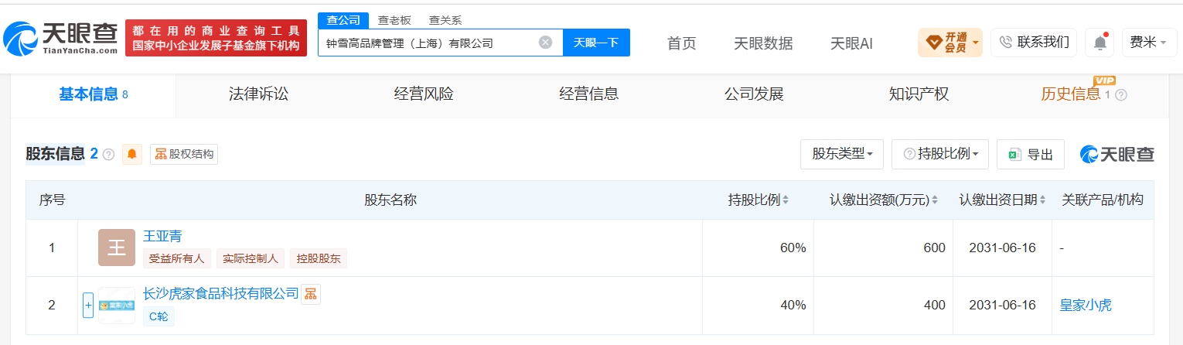Click the notification bell icon
Screen dimensions: 1183x345
1099,43
